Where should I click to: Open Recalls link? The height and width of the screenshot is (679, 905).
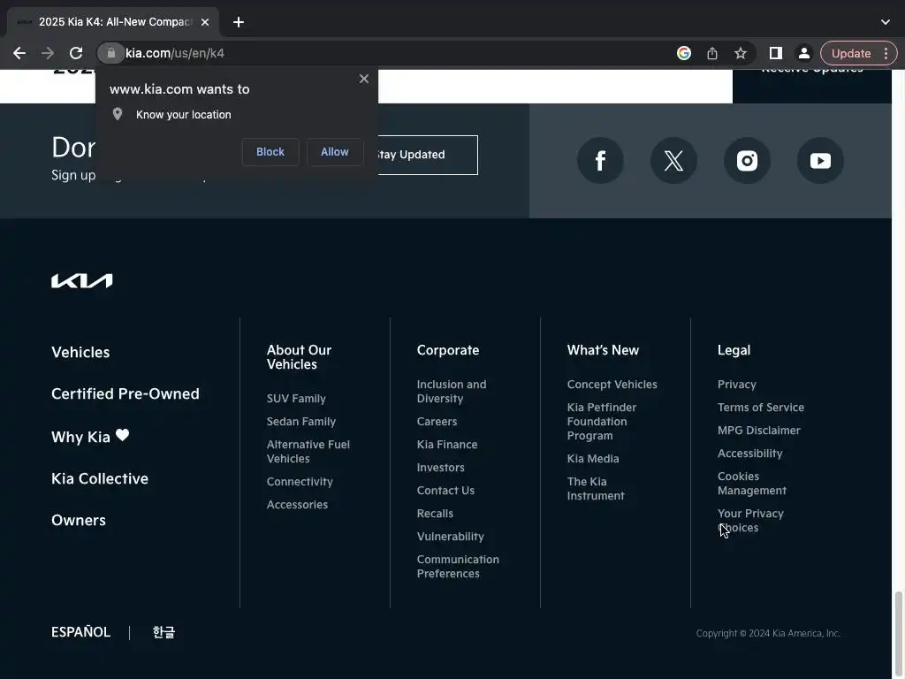[x=435, y=514]
